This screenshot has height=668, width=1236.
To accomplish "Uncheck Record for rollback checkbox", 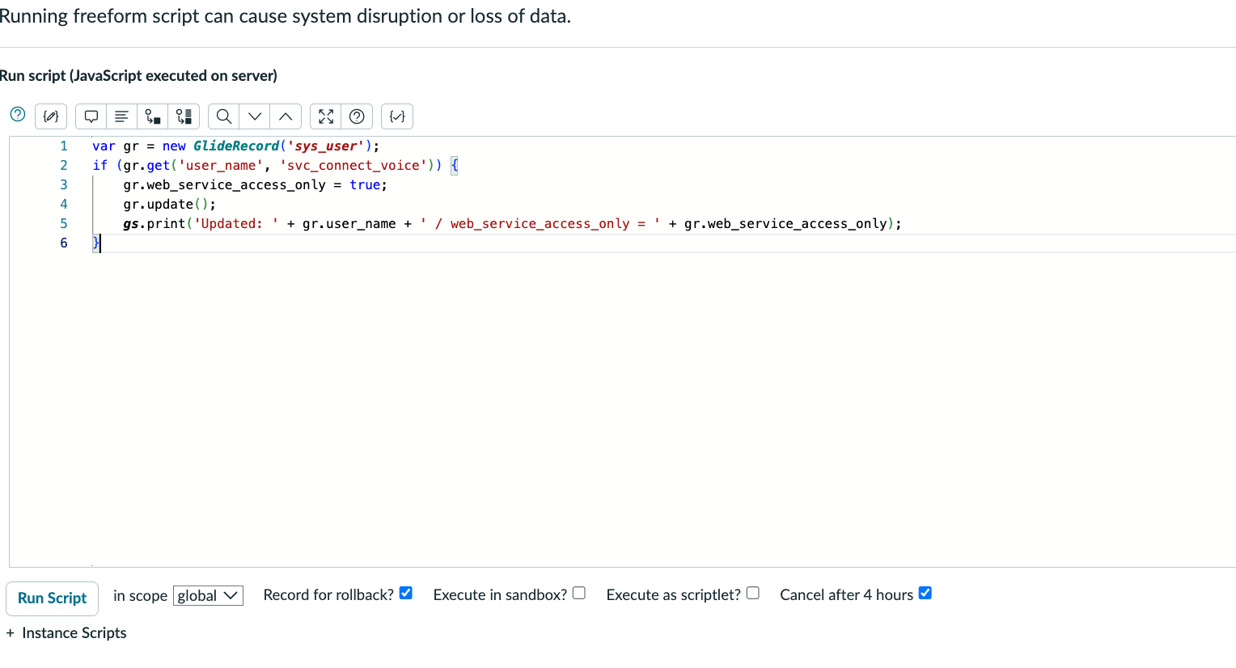I will pos(406,593).
